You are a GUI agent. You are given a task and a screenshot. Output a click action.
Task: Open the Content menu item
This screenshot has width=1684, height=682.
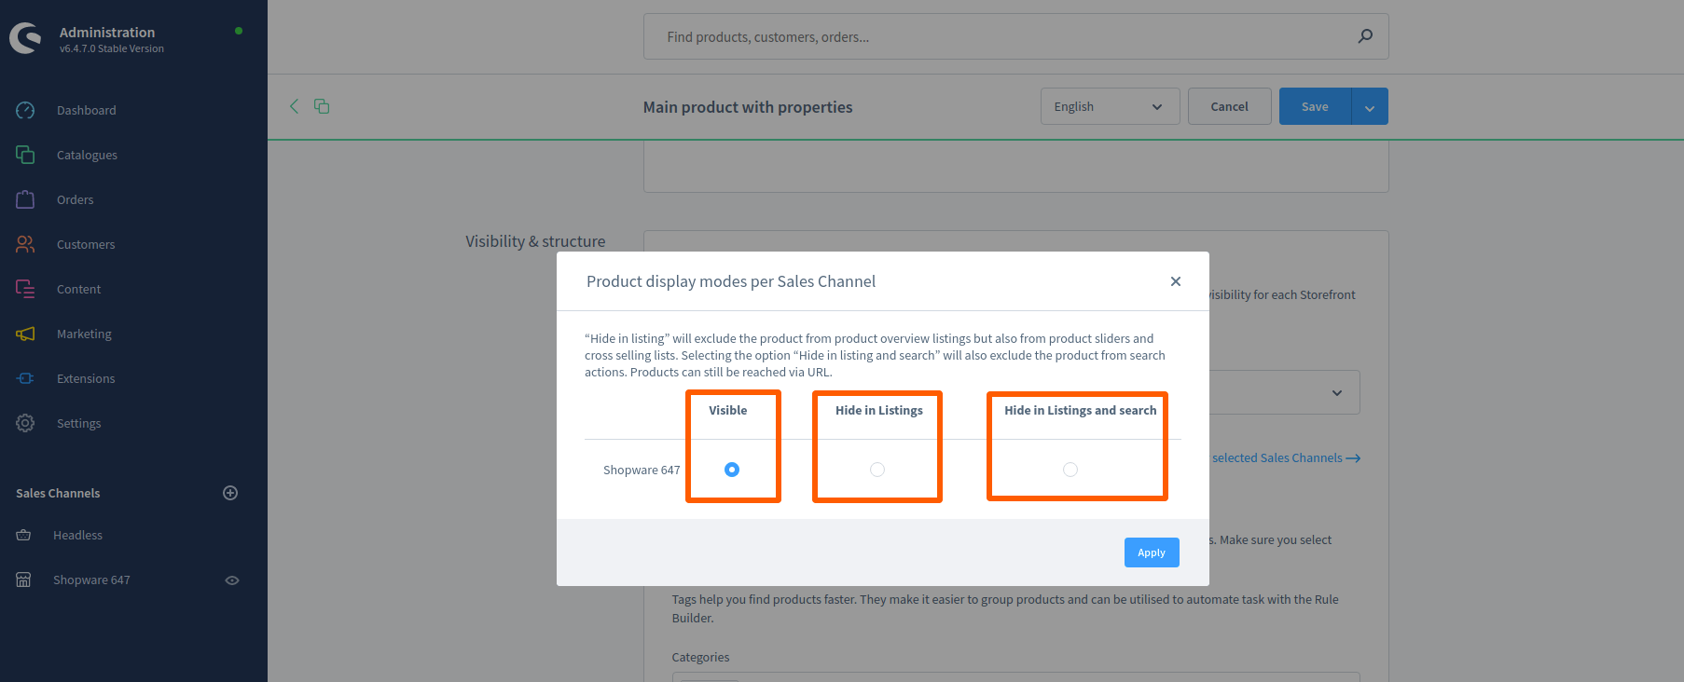78,289
